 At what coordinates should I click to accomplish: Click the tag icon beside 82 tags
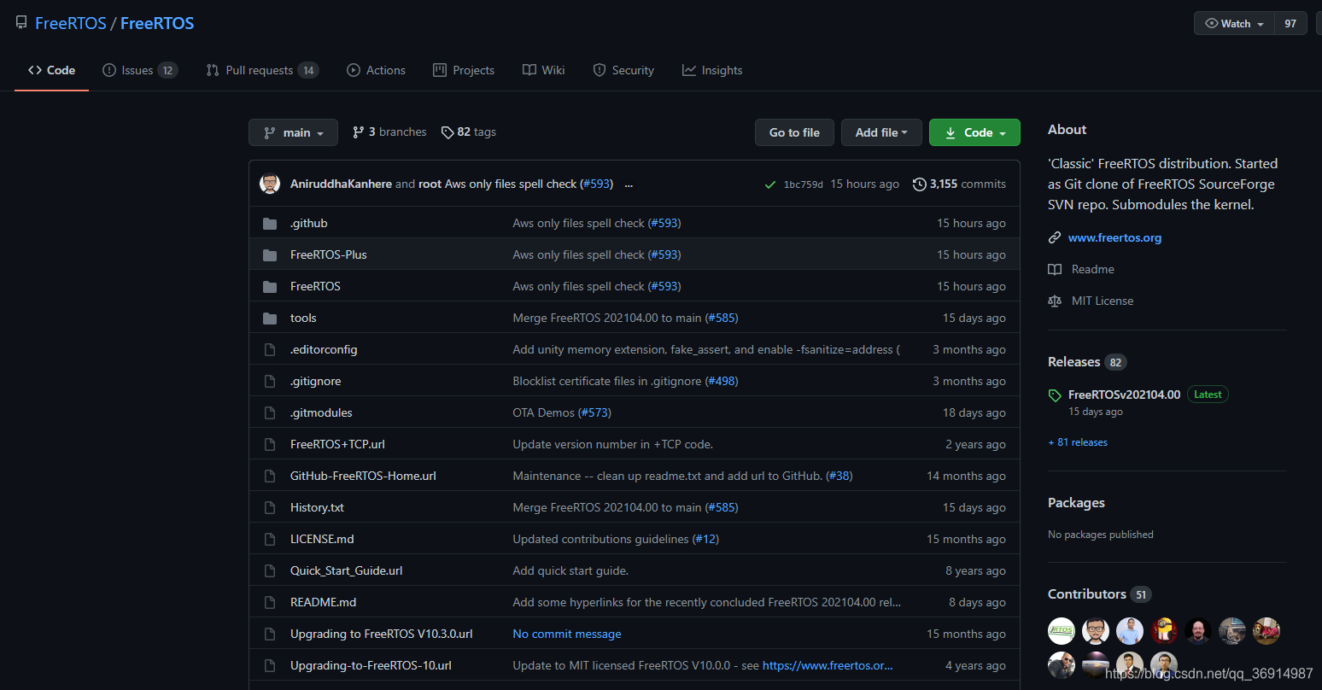447,132
